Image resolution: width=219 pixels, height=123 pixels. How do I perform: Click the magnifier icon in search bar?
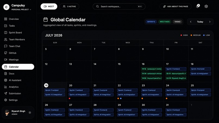(98, 7)
